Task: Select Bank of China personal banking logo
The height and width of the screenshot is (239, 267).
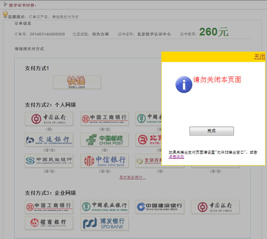Action: pos(49,119)
